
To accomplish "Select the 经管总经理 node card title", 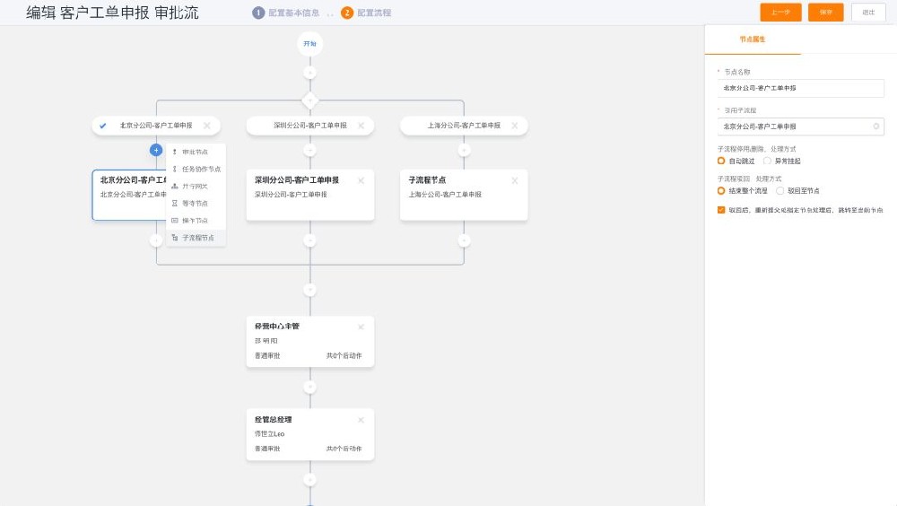I will click(274, 420).
